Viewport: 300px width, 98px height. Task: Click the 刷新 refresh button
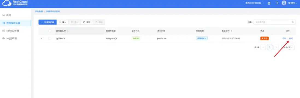pyautogui.click(x=87, y=22)
